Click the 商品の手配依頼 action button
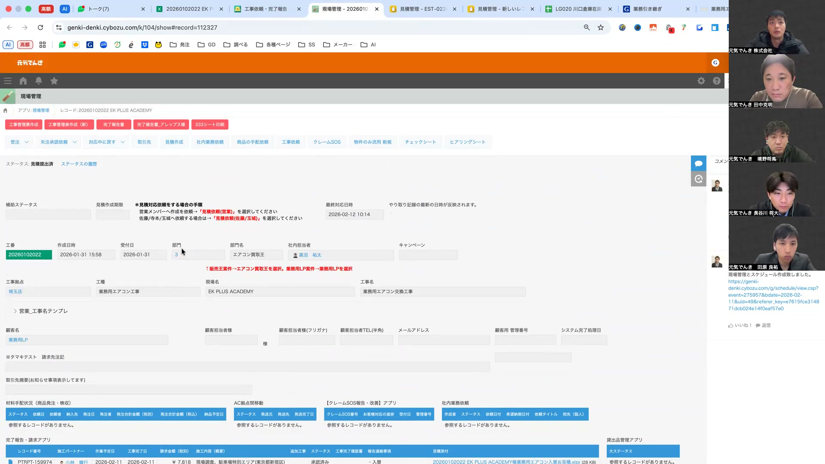 (x=253, y=142)
